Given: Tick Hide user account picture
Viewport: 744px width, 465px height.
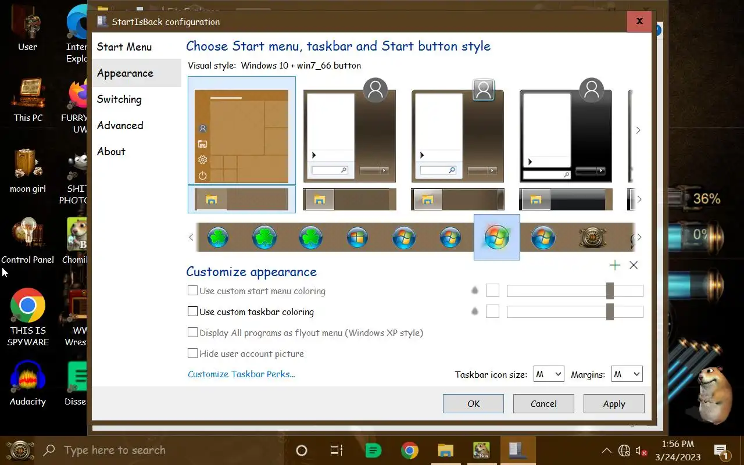Looking at the screenshot, I should (246, 353).
